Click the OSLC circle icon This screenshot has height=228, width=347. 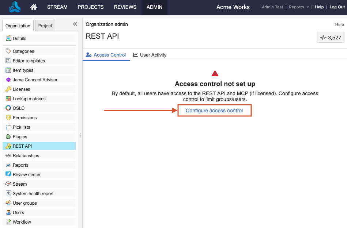8,108
